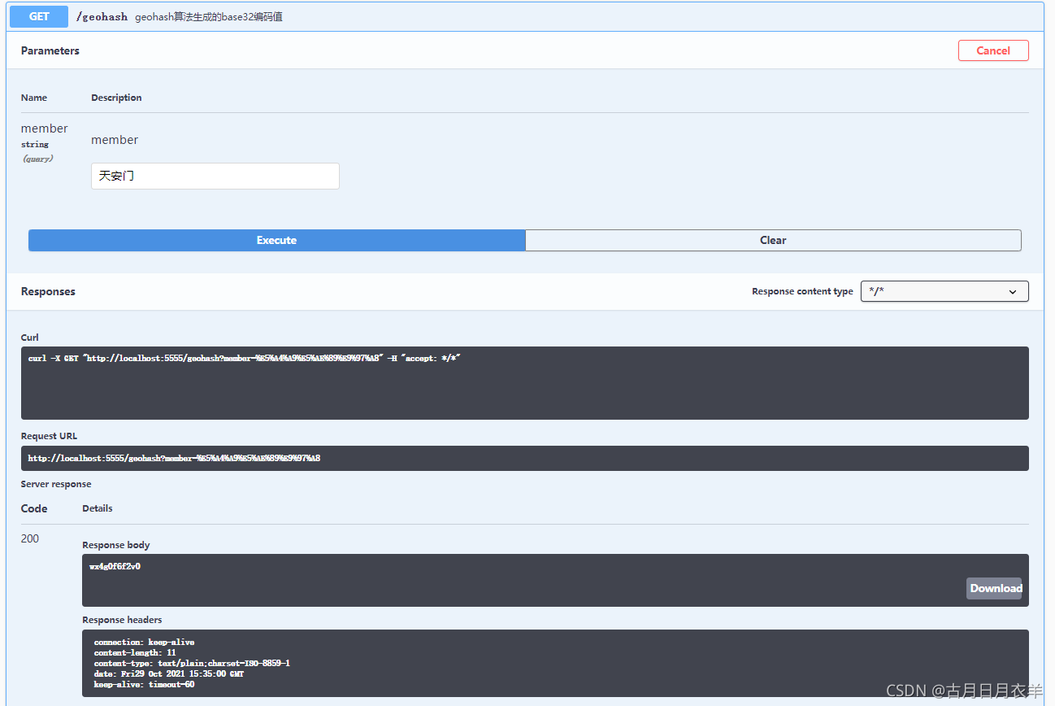Collapse the GET /geohash operation header
The height and width of the screenshot is (706, 1055).
(525, 16)
